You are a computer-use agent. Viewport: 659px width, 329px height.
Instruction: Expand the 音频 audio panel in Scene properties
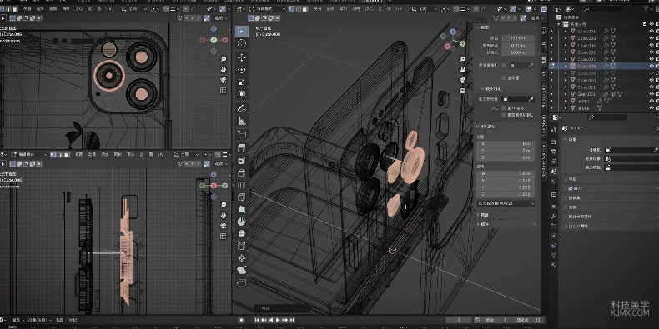click(x=566, y=207)
